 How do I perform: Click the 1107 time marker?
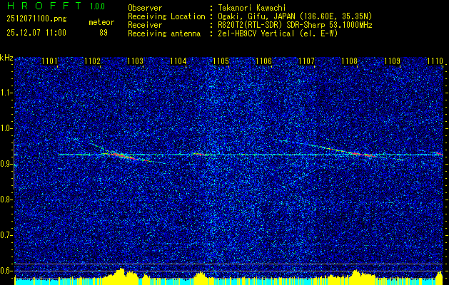307,61
